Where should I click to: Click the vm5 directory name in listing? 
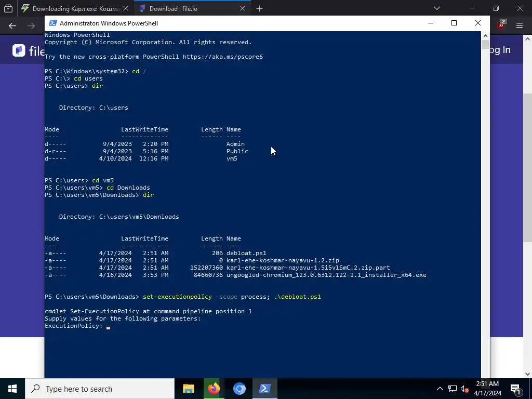pos(232,159)
